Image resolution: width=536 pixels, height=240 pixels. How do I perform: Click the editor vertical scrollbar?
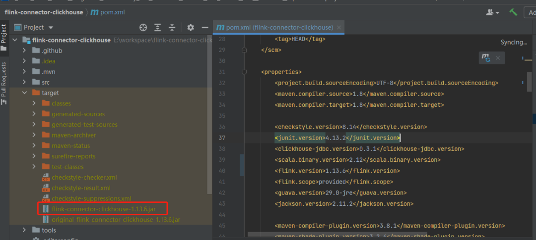click(529, 82)
